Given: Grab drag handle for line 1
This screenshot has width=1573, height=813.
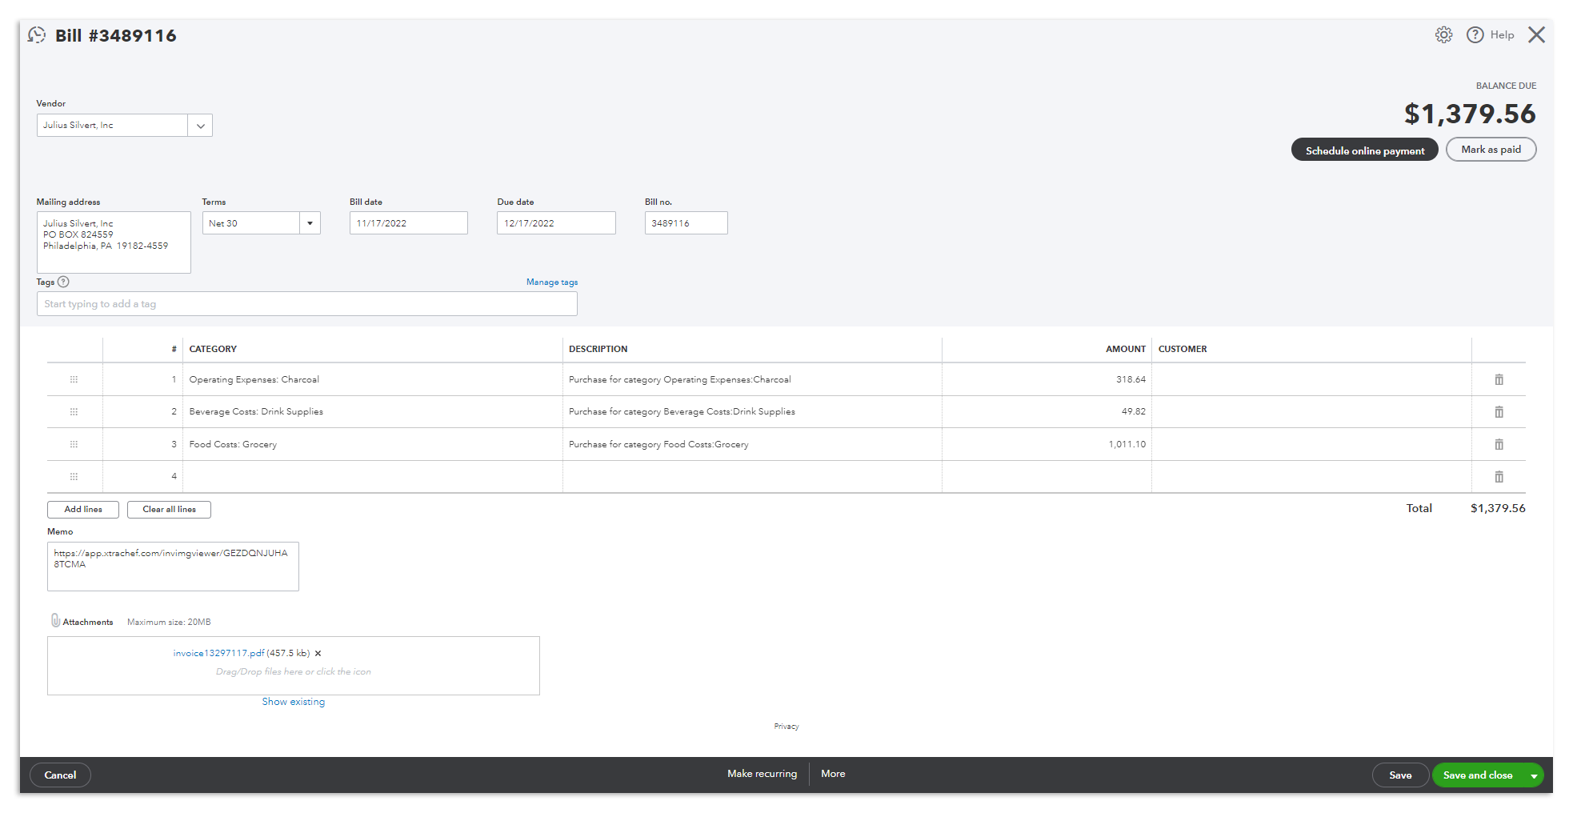Looking at the screenshot, I should (74, 380).
